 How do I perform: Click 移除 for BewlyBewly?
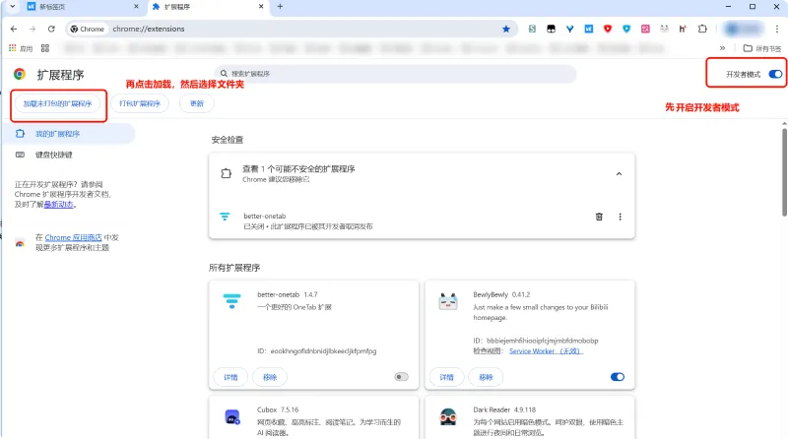pos(486,377)
